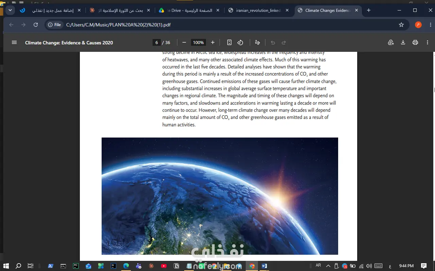Close the 'بحث عن الثورة الإسلامية' tab
The image size is (435, 271).
pyautogui.click(x=149, y=10)
